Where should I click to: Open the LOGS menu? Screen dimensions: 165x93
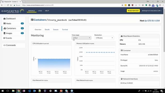pyautogui.click(x=40, y=11)
